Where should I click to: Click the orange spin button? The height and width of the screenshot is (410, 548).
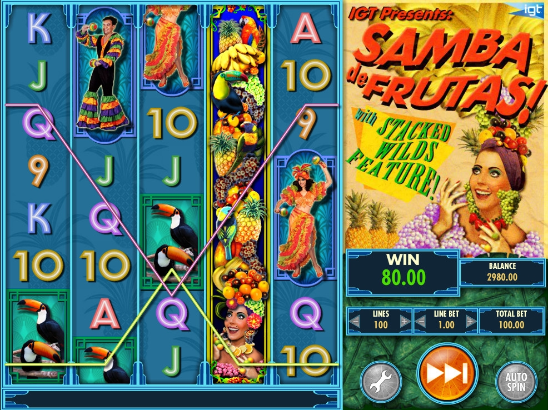click(x=447, y=374)
